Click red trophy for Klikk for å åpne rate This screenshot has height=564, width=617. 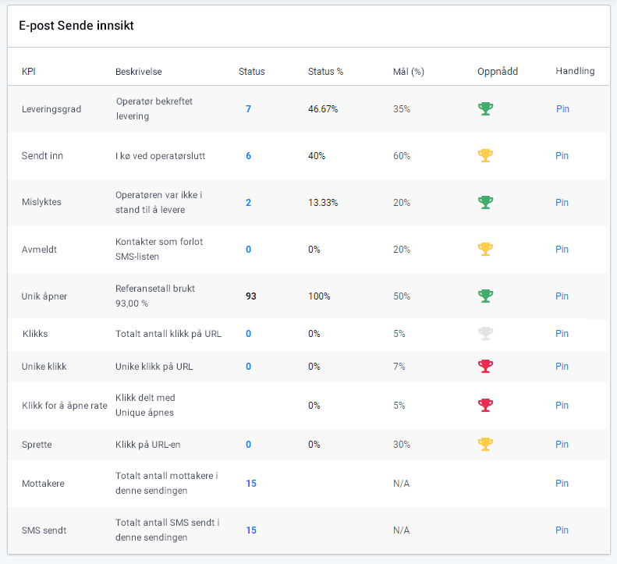485,405
